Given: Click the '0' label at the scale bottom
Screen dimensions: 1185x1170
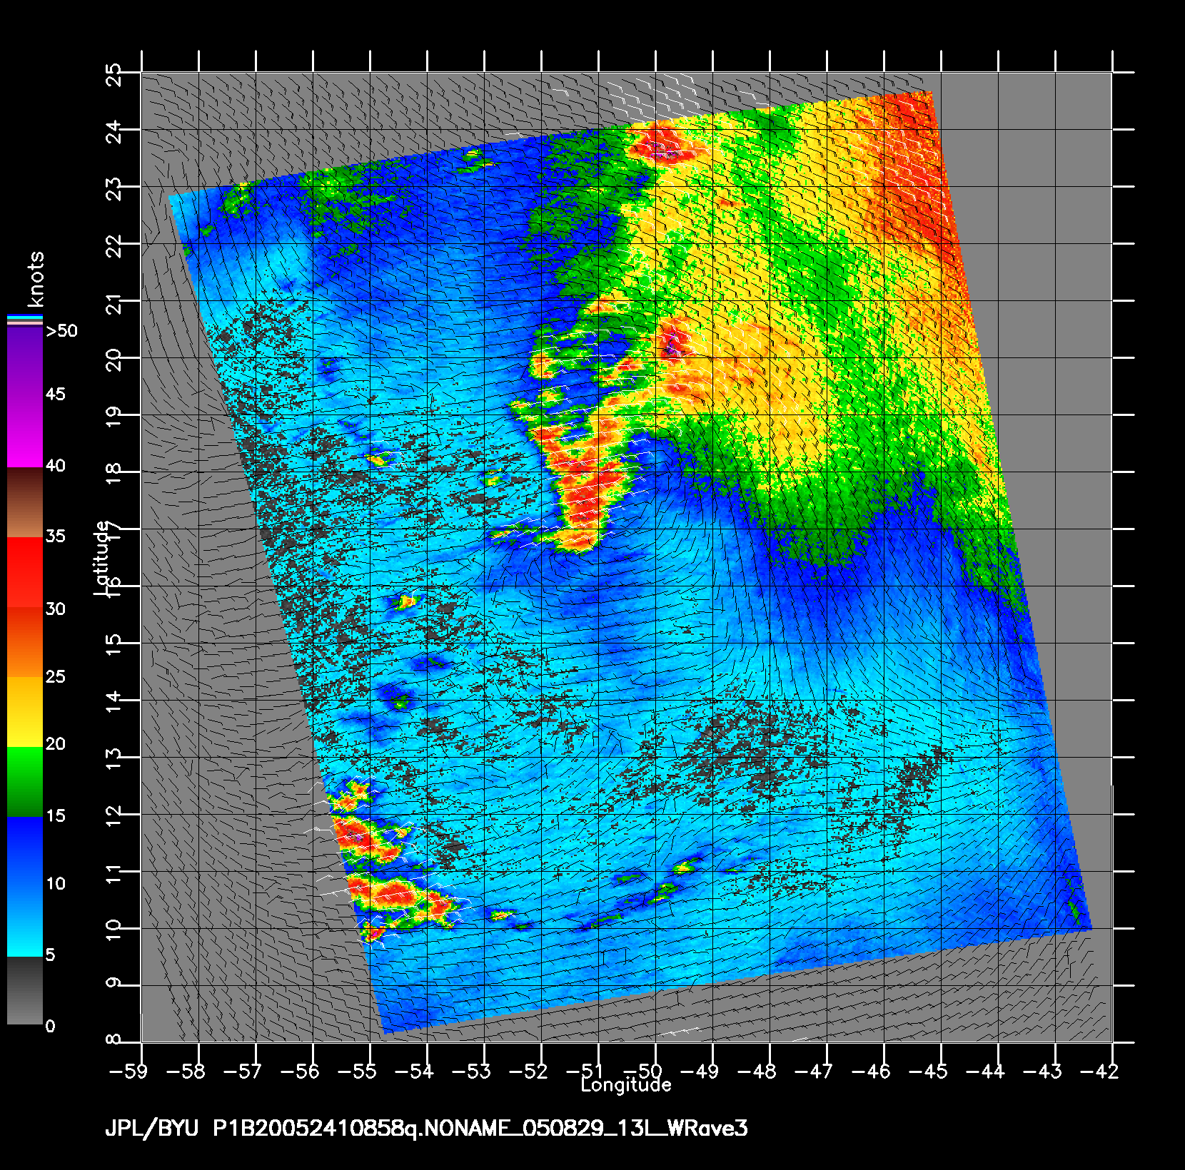Looking at the screenshot, I should pos(50,1027).
